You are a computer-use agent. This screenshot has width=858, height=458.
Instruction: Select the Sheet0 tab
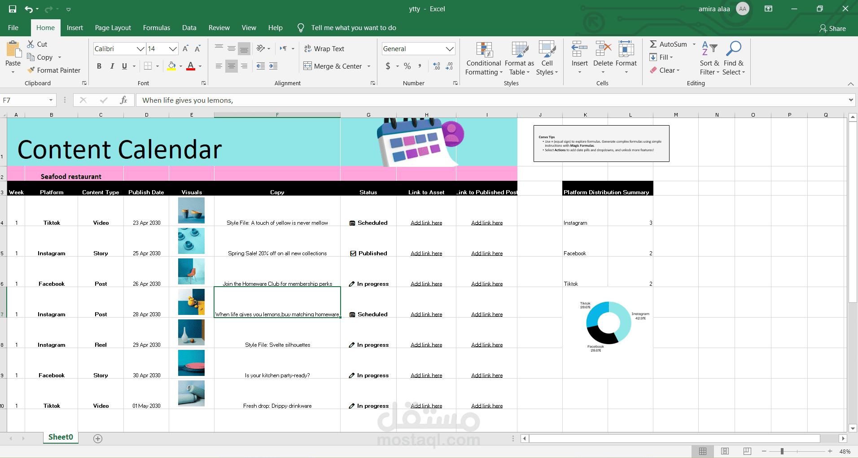pos(61,437)
